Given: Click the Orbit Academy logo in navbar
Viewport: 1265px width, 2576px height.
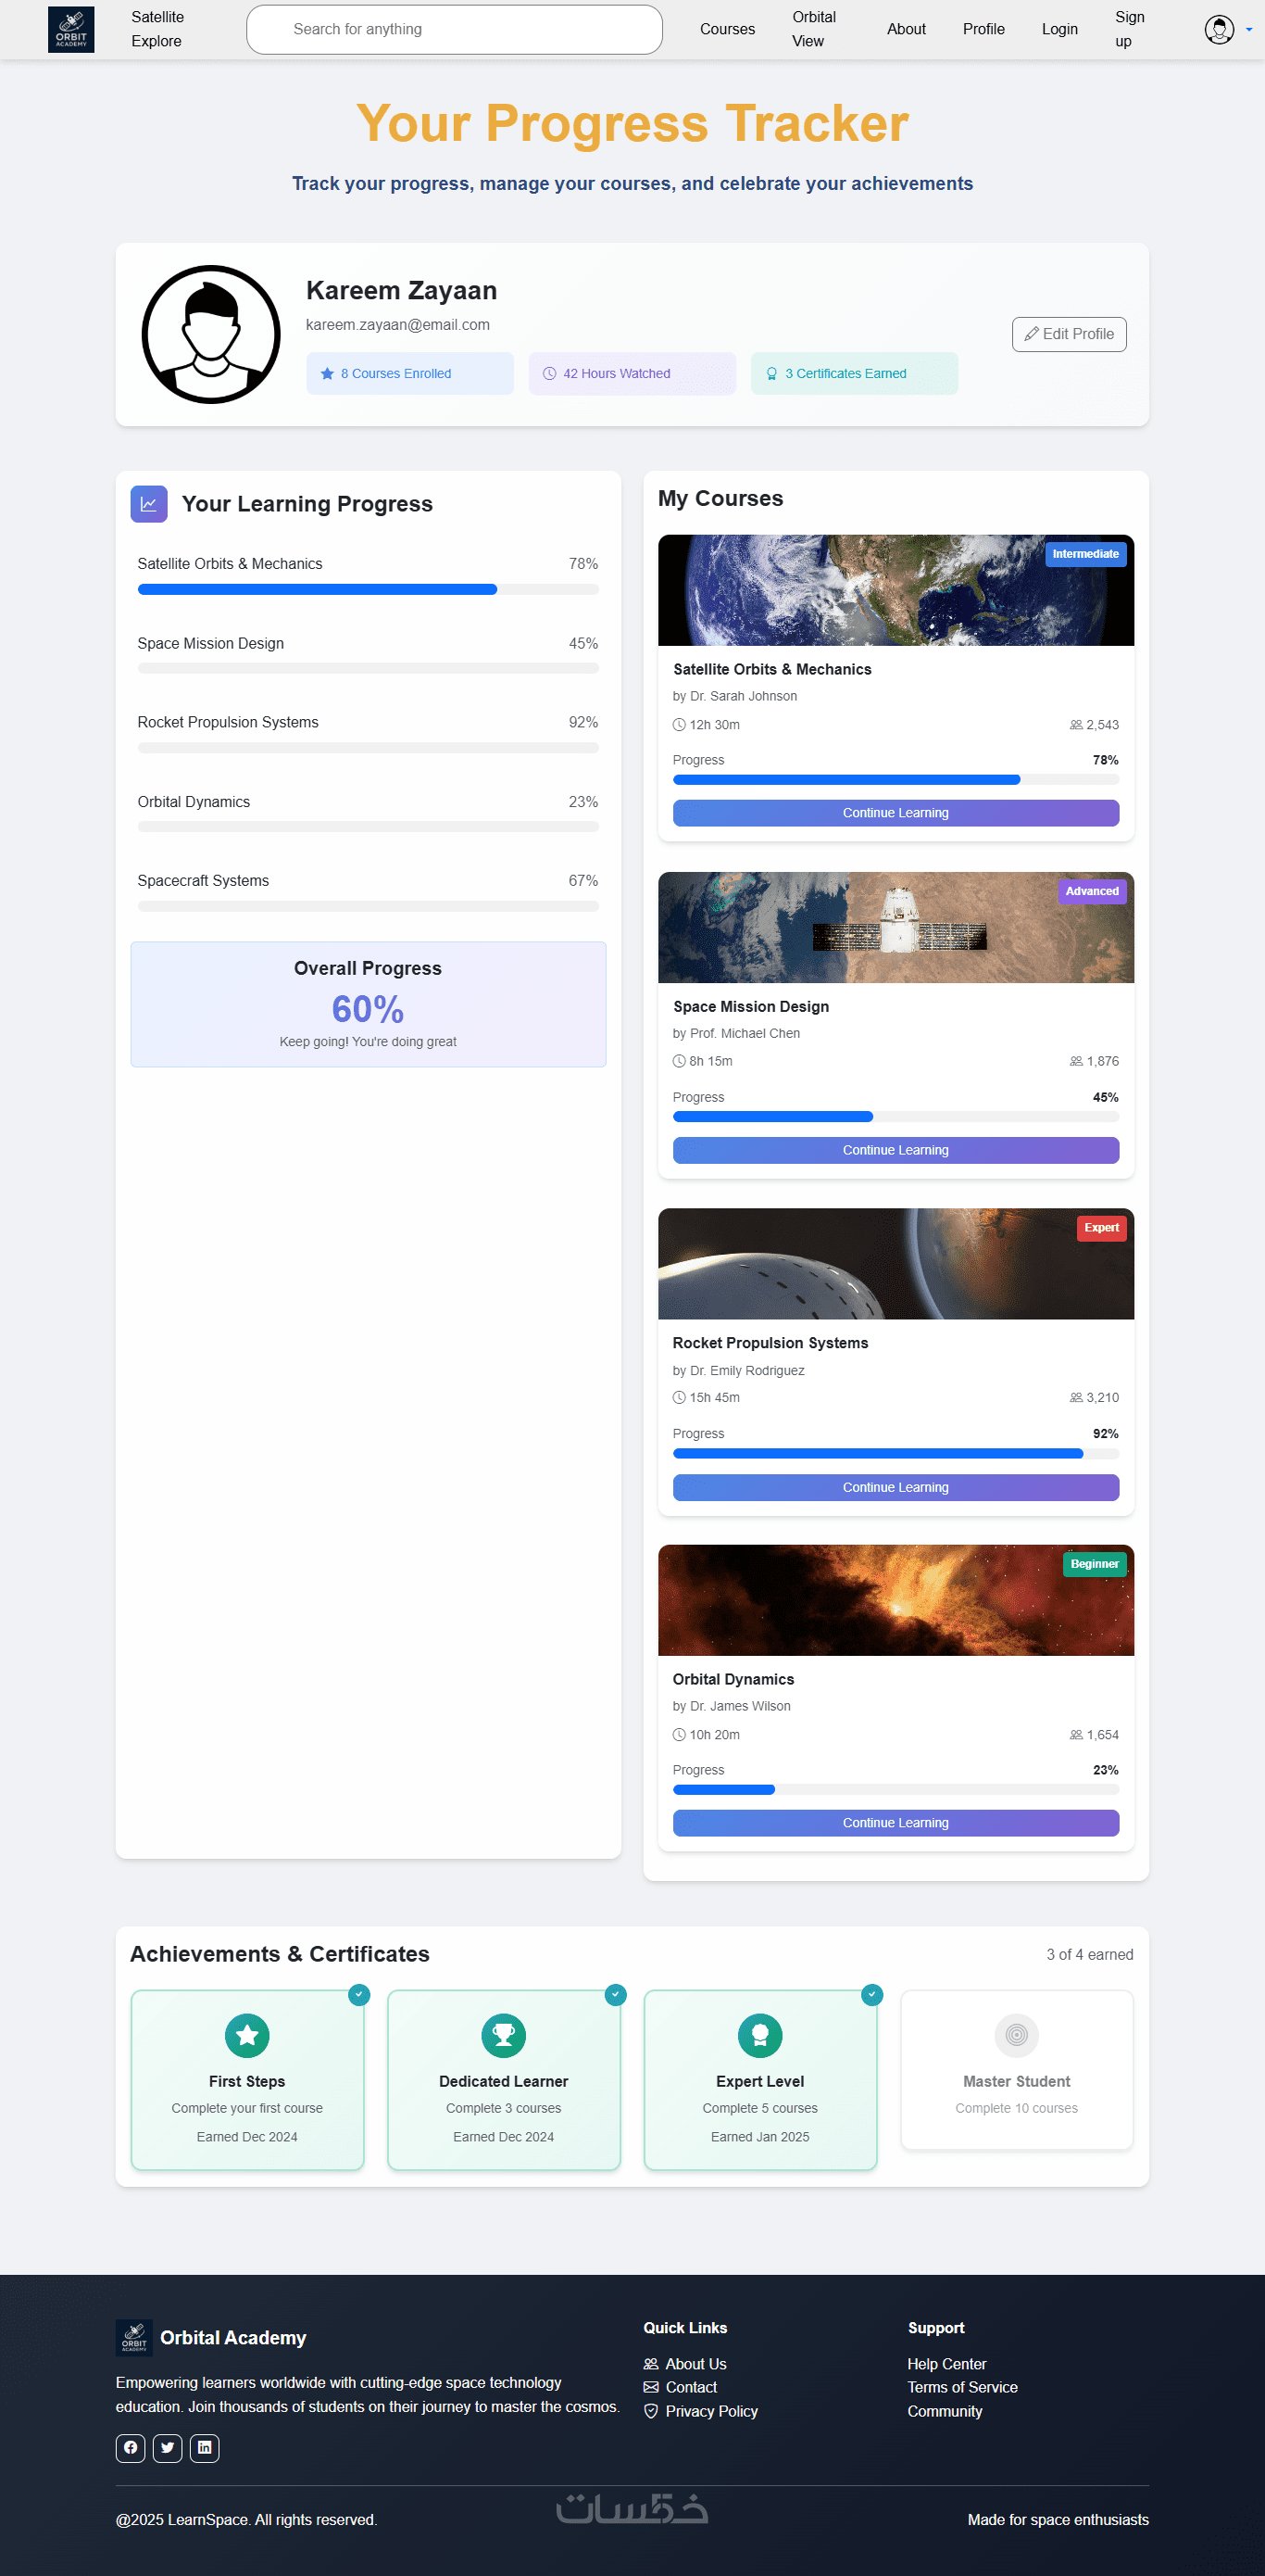Looking at the screenshot, I should tap(71, 29).
